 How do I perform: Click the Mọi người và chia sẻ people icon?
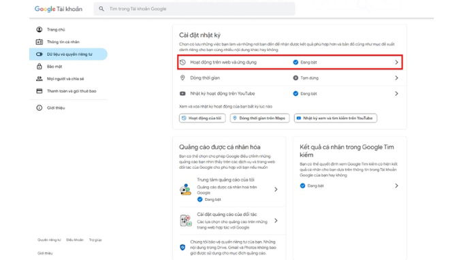click(39, 79)
